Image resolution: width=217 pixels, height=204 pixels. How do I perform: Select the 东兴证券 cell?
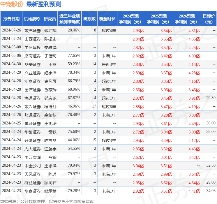tap(33, 107)
